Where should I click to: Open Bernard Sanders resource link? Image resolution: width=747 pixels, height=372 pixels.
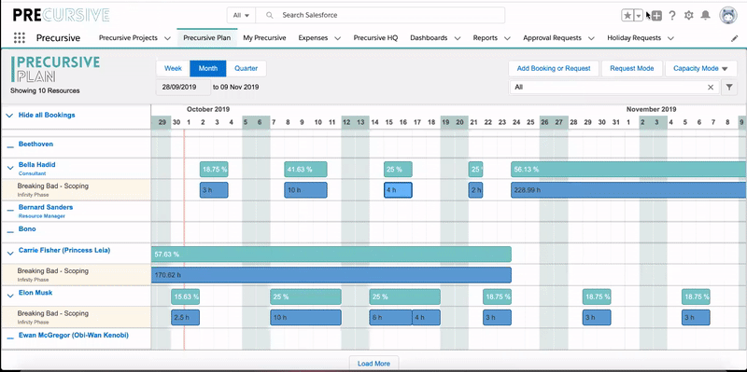[x=46, y=207]
